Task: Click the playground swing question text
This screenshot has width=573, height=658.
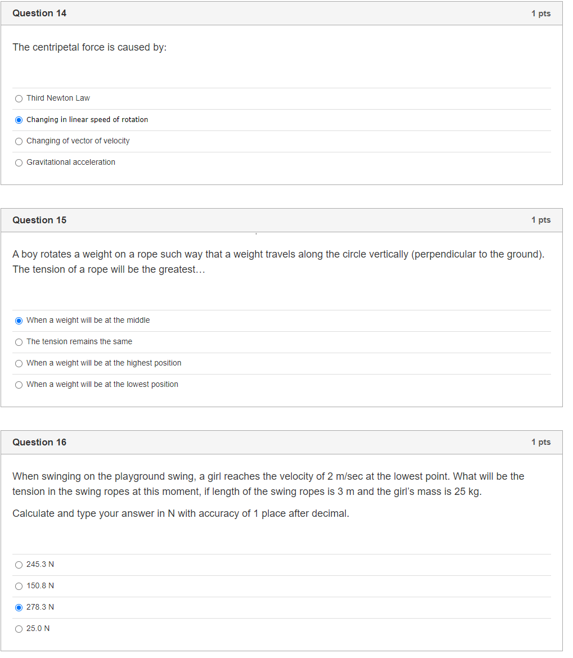Action: 268,484
